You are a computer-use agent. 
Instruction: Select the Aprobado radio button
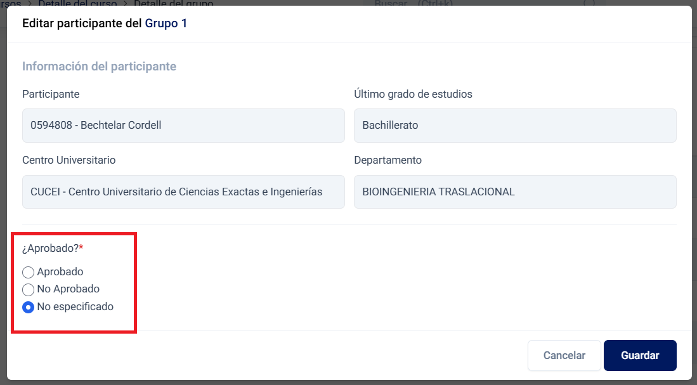coord(28,272)
